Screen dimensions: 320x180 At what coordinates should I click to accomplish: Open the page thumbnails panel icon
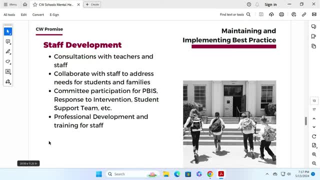click(314, 46)
